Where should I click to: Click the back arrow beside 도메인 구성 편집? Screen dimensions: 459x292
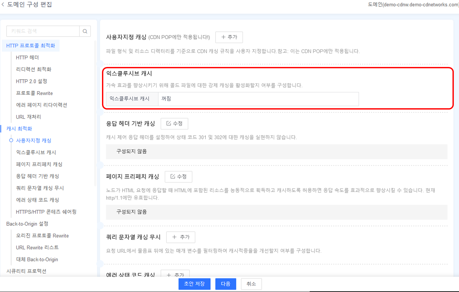3,4
